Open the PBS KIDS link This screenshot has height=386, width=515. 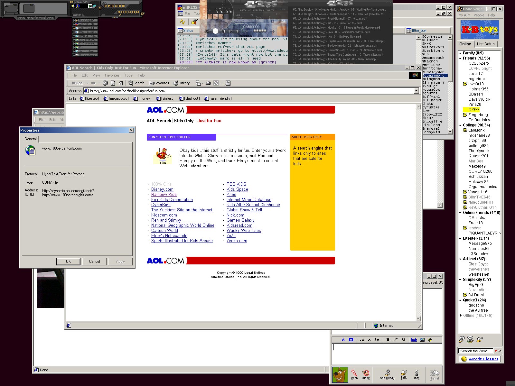click(x=236, y=184)
